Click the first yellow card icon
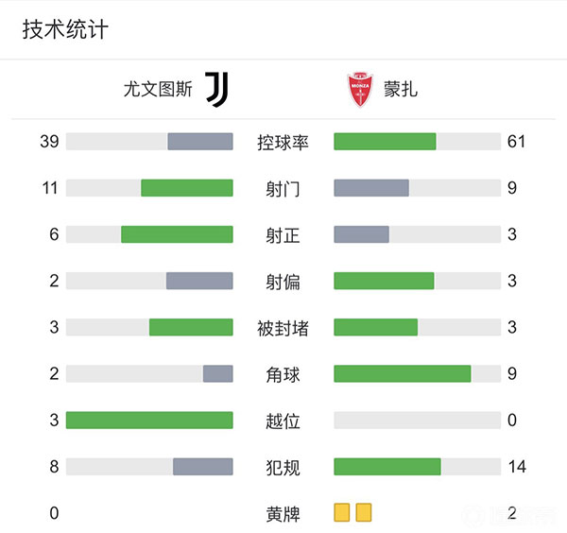Screen dimensions: 567x533 [x=342, y=513]
